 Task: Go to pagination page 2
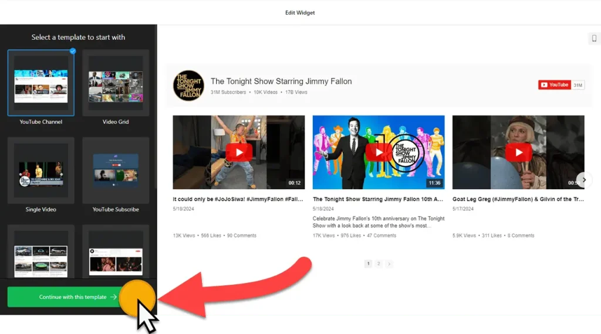(379, 264)
